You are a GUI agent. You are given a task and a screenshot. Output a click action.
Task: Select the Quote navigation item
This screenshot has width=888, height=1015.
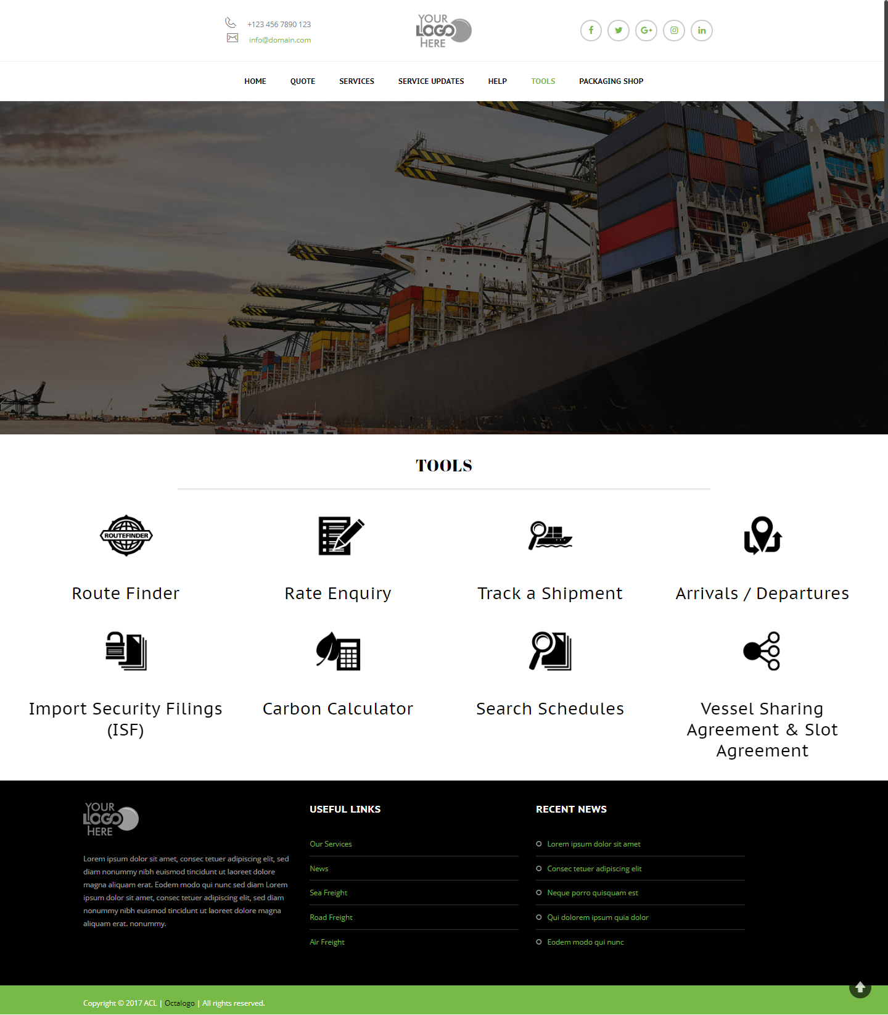tap(303, 81)
